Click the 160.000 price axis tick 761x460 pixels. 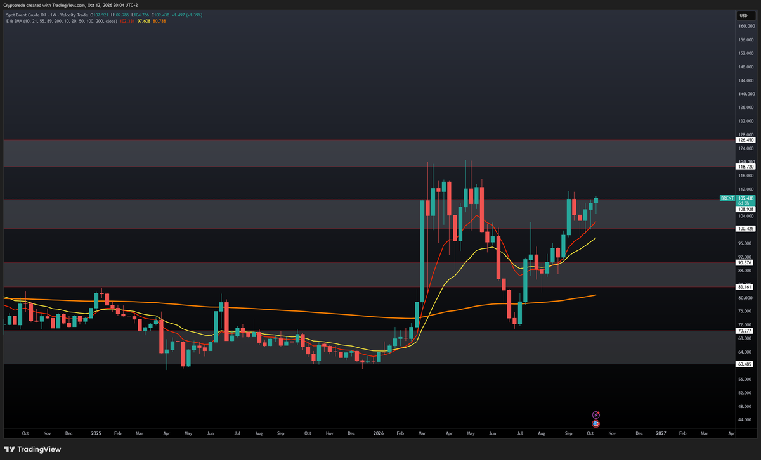click(x=745, y=26)
